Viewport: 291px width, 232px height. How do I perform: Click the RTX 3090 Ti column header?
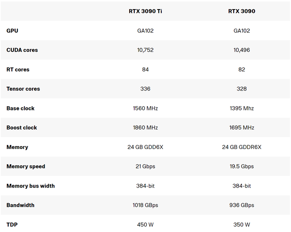(145, 11)
